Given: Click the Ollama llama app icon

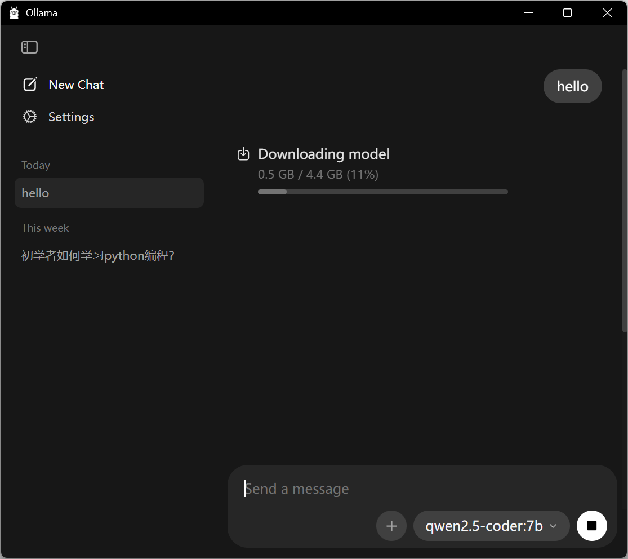Looking at the screenshot, I should pos(14,13).
